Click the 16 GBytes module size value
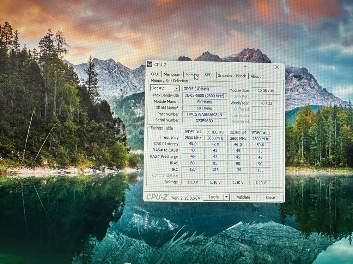The image size is (353, 264). [x=266, y=90]
